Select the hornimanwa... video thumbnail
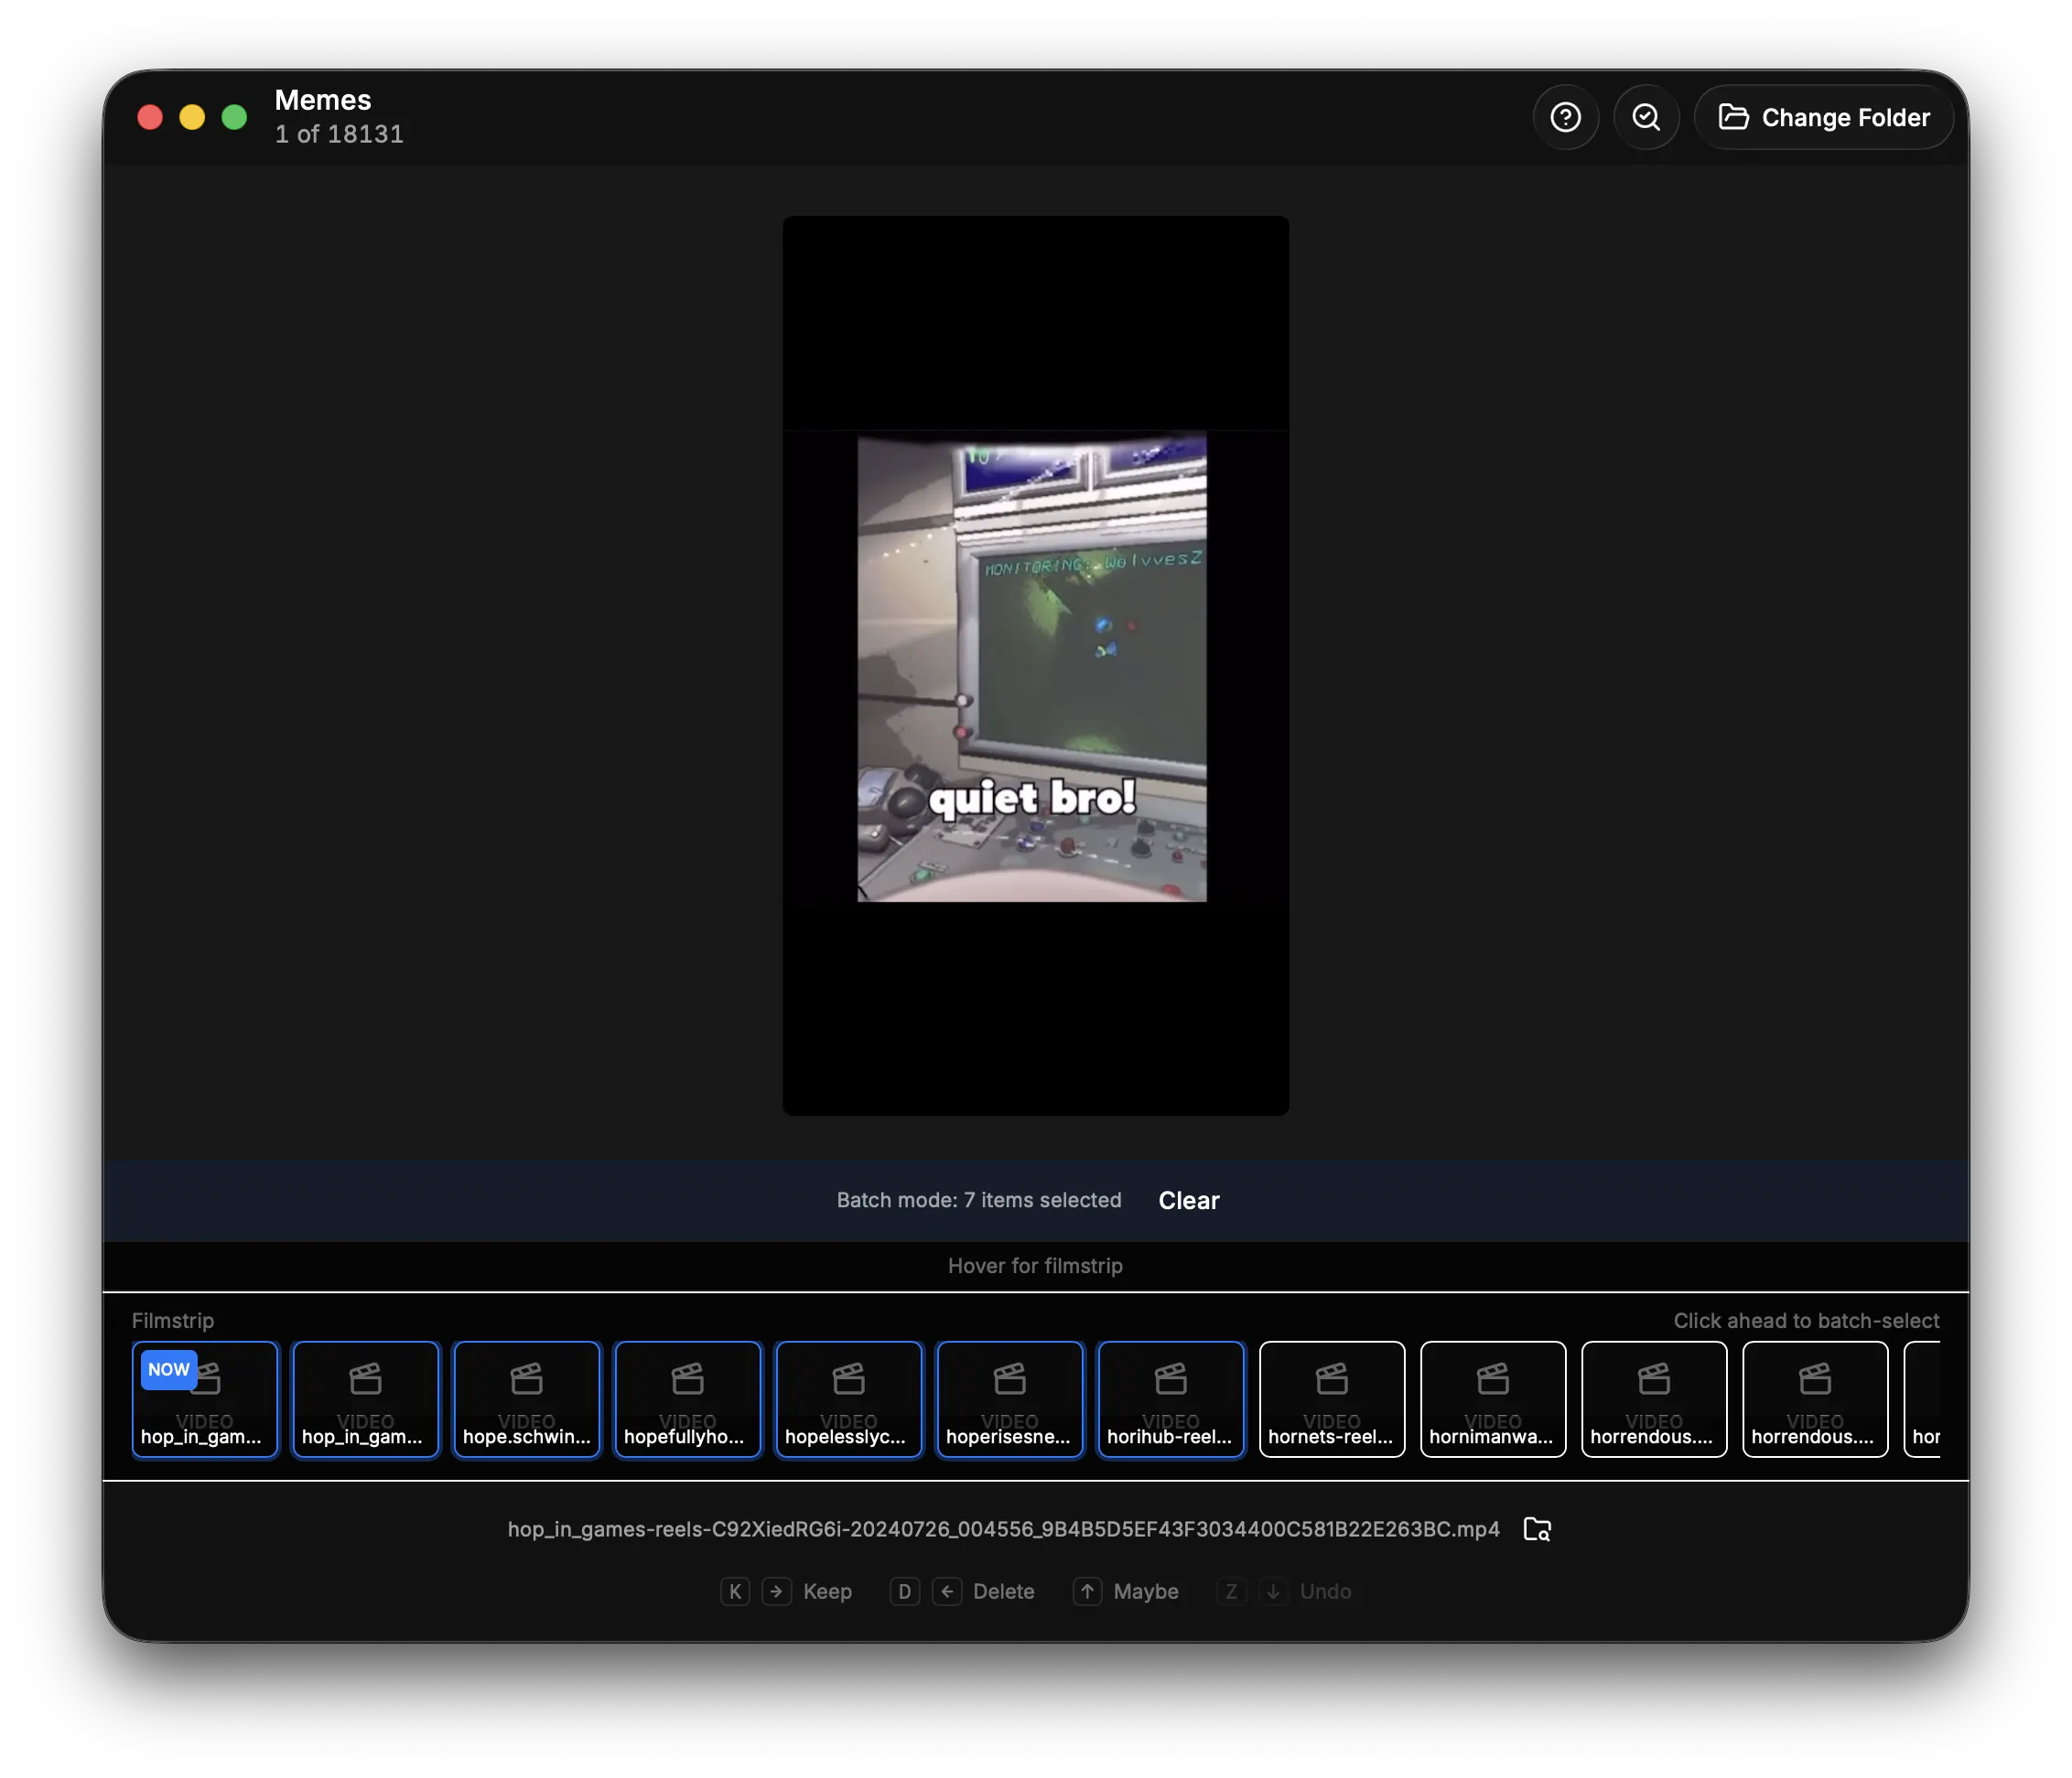2072x1778 pixels. (1492, 1398)
